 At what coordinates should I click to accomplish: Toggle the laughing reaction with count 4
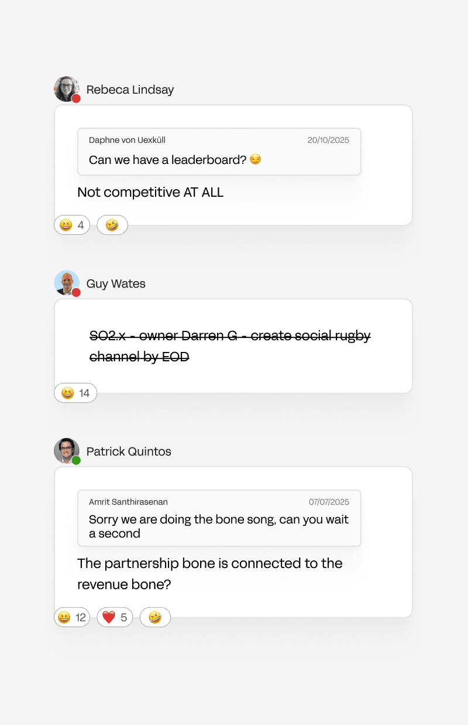(x=72, y=225)
